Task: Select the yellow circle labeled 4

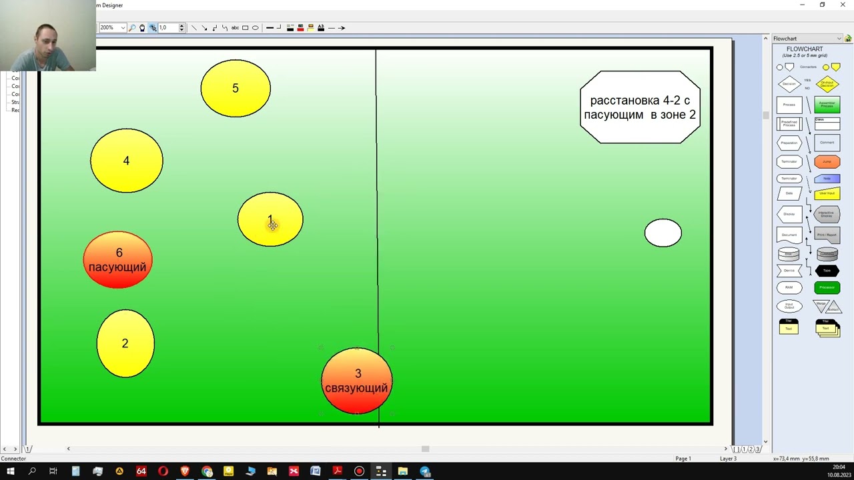Action: coord(126,161)
